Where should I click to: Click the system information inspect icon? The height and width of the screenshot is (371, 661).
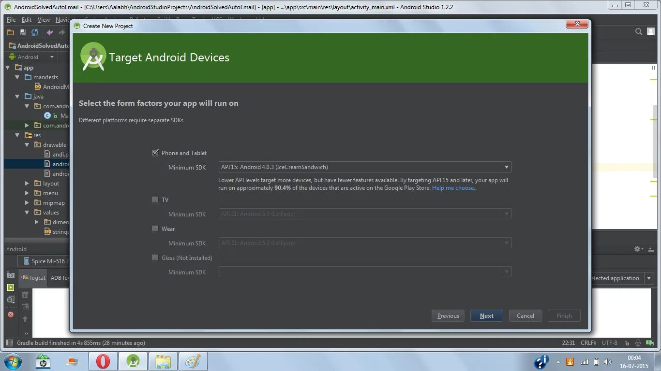[x=11, y=300]
